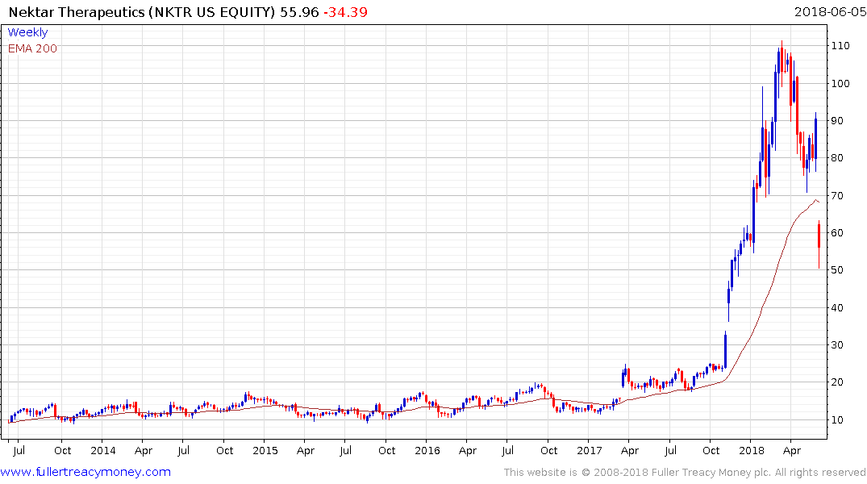867x484 pixels.
Task: Select the 60 price axis label
Action: tap(837, 233)
